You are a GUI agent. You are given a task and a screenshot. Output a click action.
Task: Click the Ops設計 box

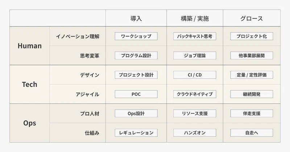click(x=136, y=113)
